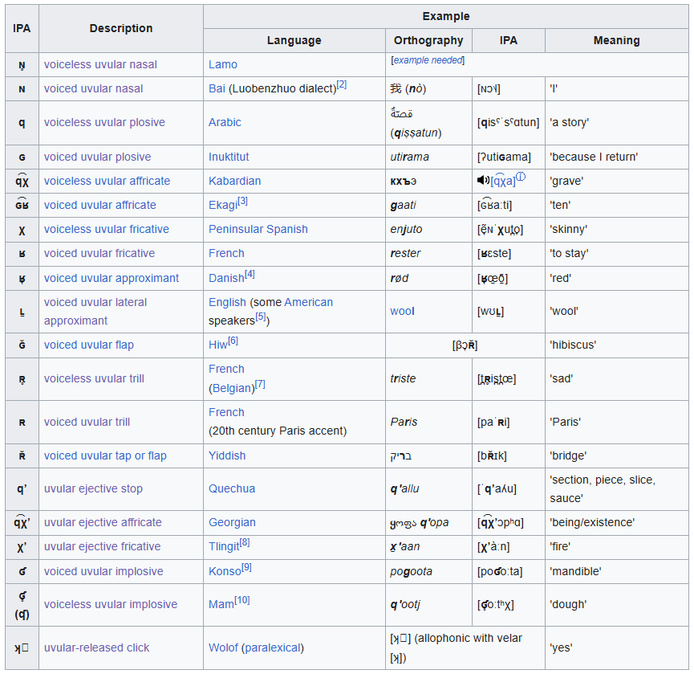Image resolution: width=694 pixels, height=674 pixels.
Task: Jump to footnote [2] reference
Action: point(342,84)
